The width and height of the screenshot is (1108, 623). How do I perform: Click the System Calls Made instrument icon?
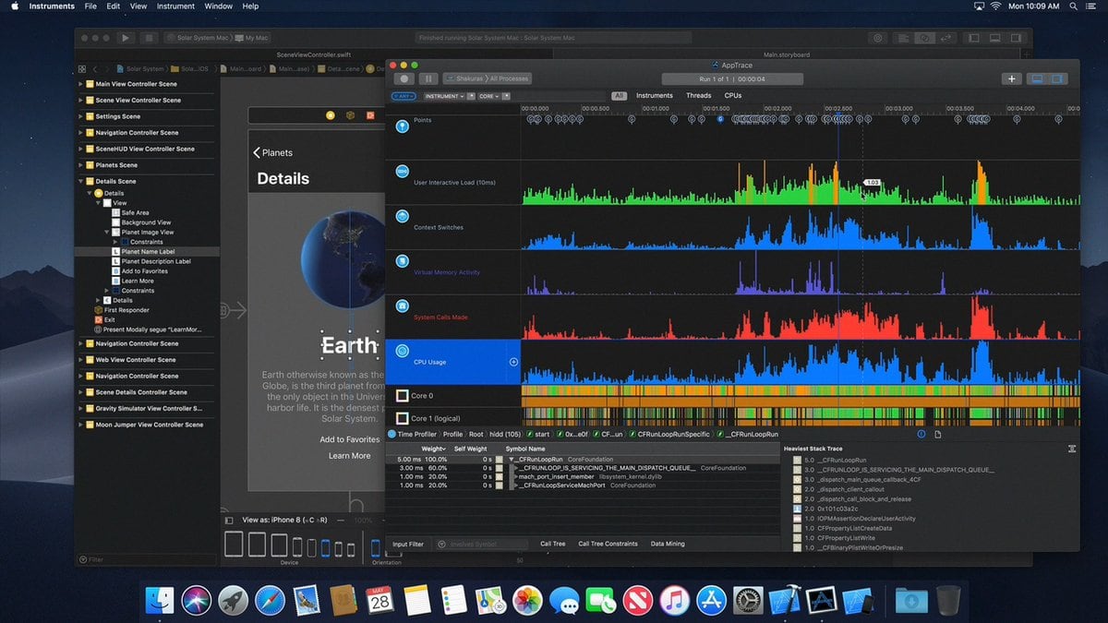403,305
